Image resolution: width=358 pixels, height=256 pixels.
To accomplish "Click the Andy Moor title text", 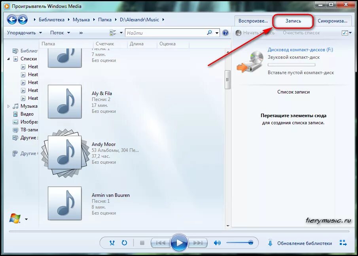I will click(104, 144).
